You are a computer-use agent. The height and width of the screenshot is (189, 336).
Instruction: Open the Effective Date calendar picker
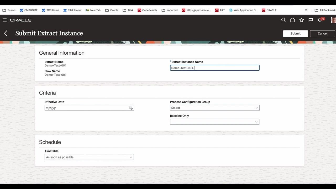coord(131,108)
